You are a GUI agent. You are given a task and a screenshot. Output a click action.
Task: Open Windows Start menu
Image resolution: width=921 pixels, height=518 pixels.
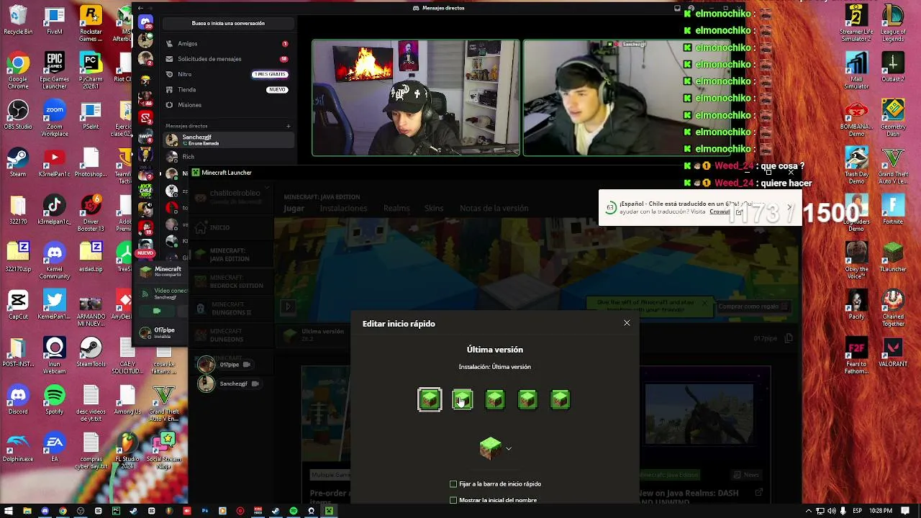9,511
